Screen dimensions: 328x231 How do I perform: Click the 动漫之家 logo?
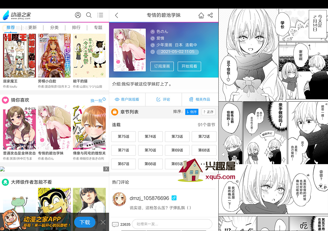(x=16, y=15)
